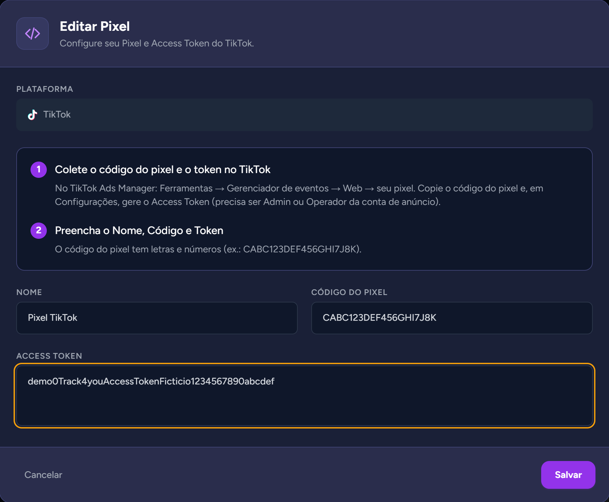Click into the Nome field with Pixel TikTok
609x502 pixels.
[x=157, y=318]
